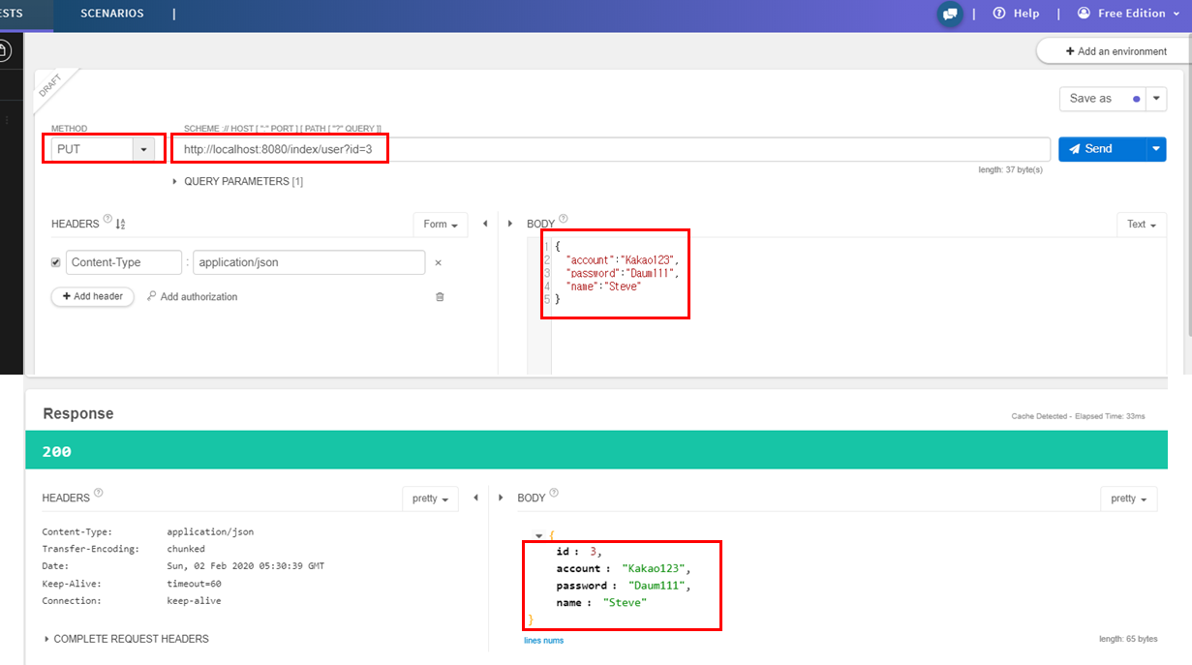Click the 200 status bar
Screen dimensions: 1192x665
pyautogui.click(x=596, y=452)
